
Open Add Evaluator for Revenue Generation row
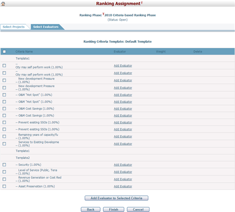point(123,179)
